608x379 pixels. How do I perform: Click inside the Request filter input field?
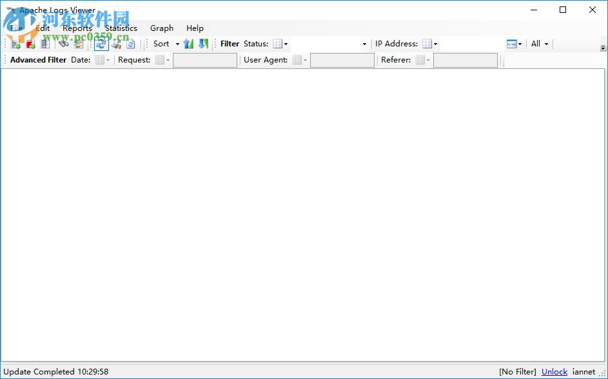point(204,59)
